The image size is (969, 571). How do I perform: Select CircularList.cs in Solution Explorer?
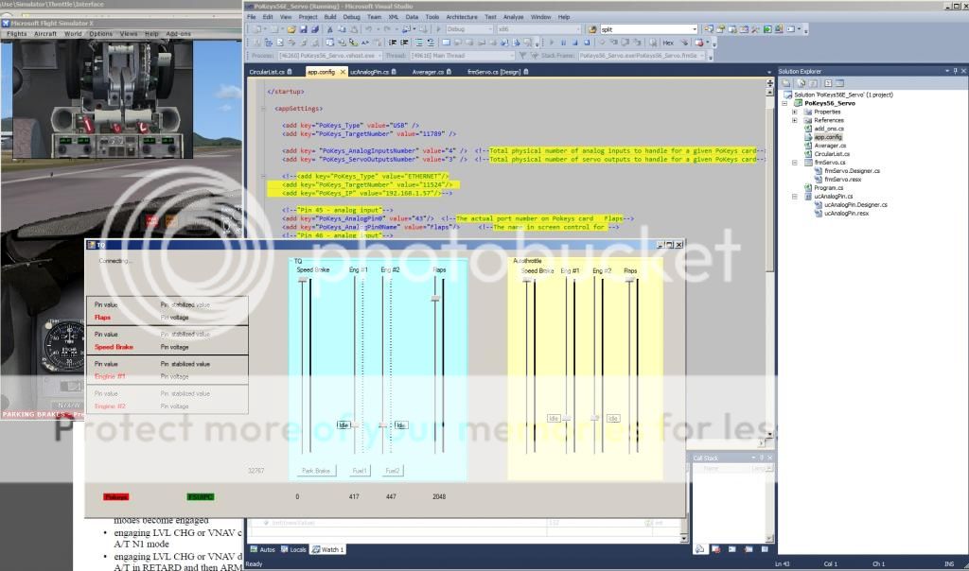(x=832, y=154)
